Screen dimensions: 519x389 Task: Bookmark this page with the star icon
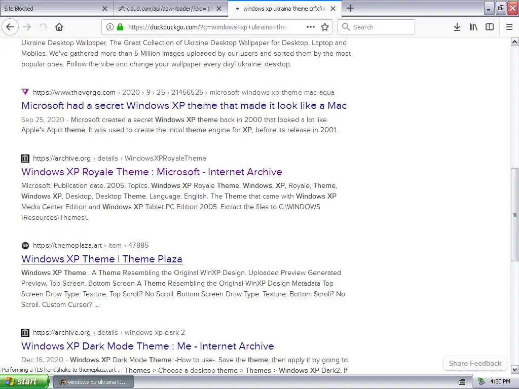[325, 27]
